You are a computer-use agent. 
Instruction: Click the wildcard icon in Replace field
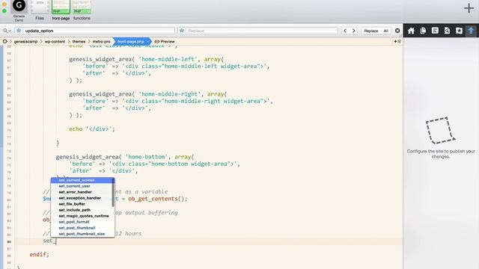click(x=182, y=31)
